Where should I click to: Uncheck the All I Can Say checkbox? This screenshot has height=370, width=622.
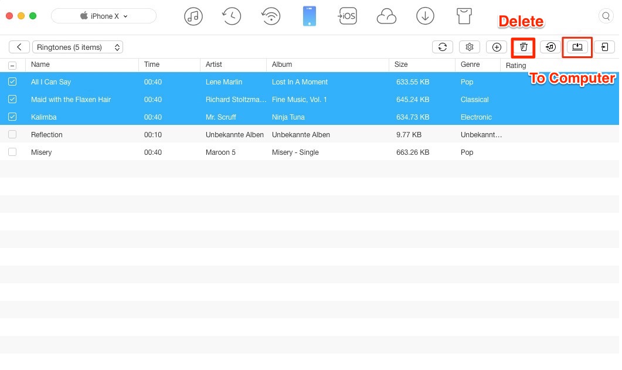pos(12,82)
